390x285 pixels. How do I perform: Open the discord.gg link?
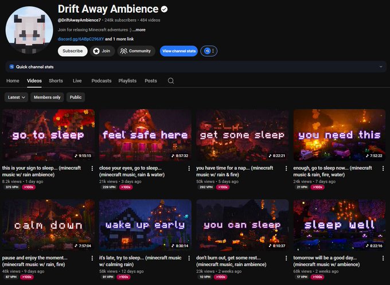point(81,39)
